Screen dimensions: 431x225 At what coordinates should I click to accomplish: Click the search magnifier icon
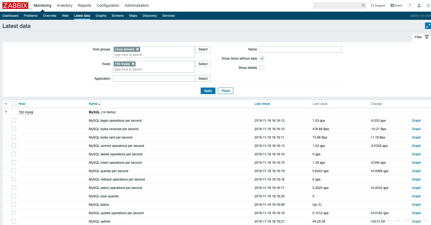coord(363,5)
